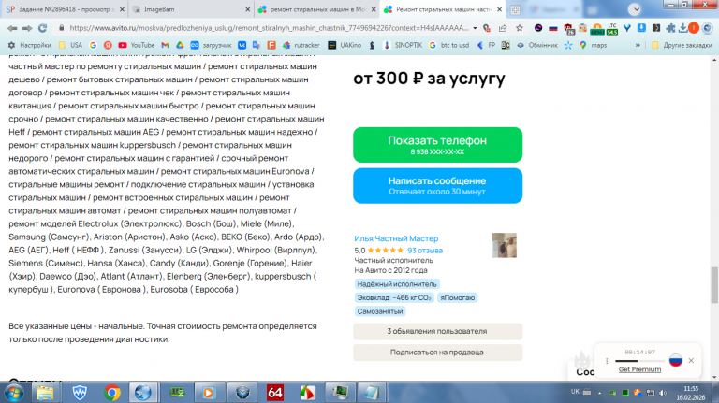Close the ImageBam tab
The image size is (719, 403).
point(247,9)
